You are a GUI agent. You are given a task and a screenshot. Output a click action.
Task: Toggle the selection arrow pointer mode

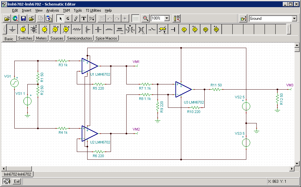pos(61,19)
